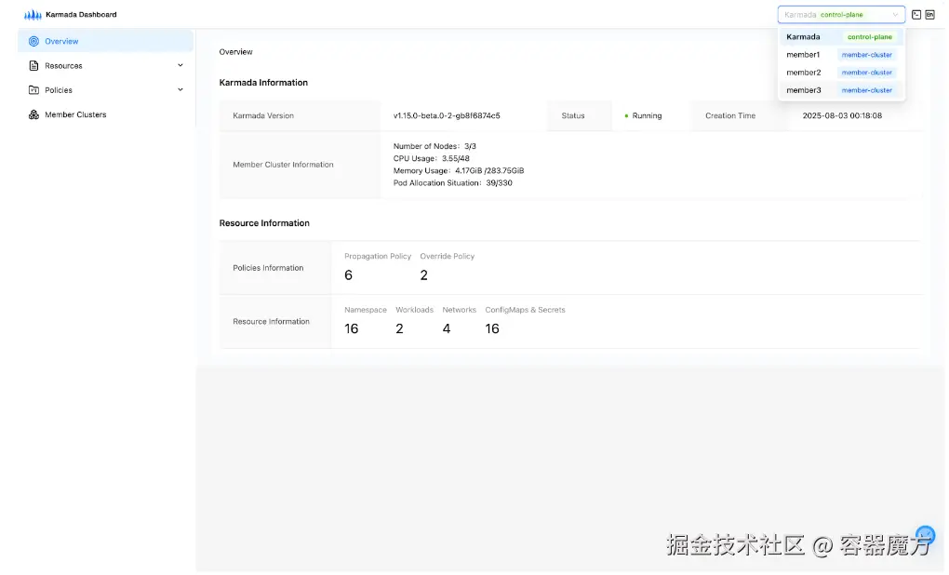The image size is (949, 575).
Task: Click the Running status indicator
Action: 643,115
